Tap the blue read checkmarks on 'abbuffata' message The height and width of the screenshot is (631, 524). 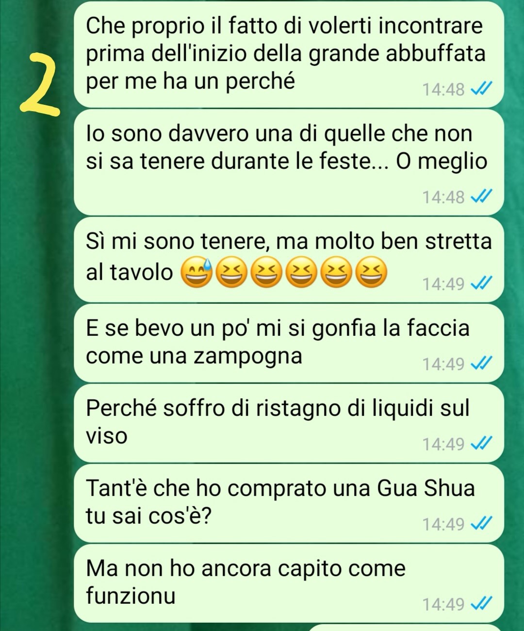(x=482, y=89)
